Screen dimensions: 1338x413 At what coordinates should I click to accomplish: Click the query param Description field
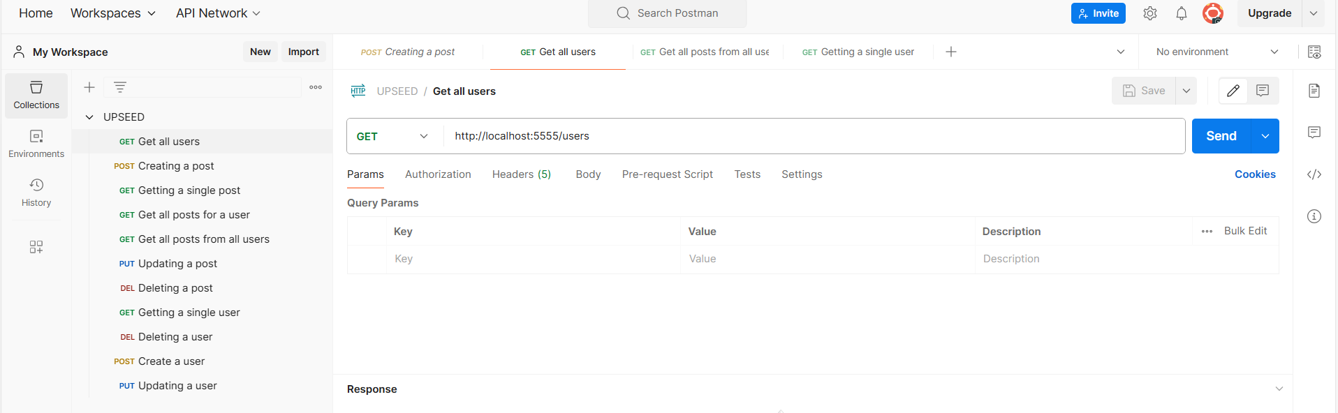1126,259
